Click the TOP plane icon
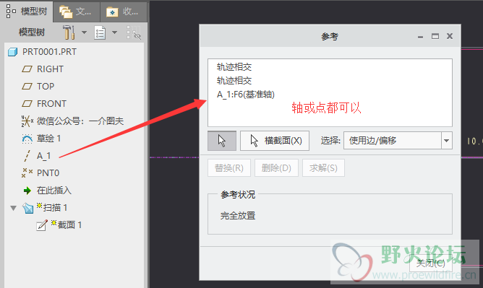The height and width of the screenshot is (288, 483). click(x=27, y=86)
